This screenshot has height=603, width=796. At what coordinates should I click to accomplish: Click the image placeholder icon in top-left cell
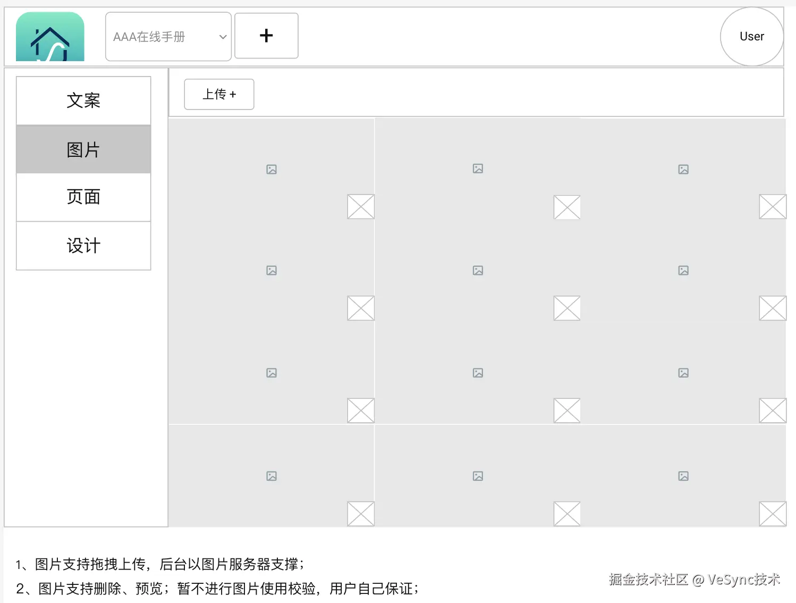pyautogui.click(x=272, y=169)
